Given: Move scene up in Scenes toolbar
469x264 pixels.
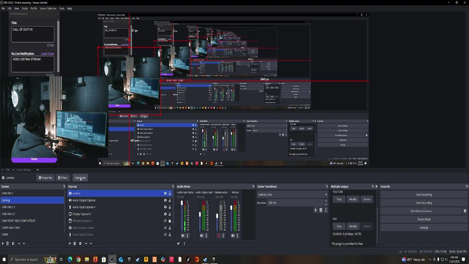Looking at the screenshot, I should [x=19, y=243].
